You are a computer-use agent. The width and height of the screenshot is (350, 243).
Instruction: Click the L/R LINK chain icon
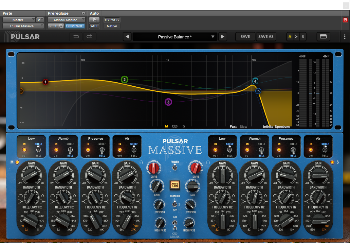click(175, 233)
